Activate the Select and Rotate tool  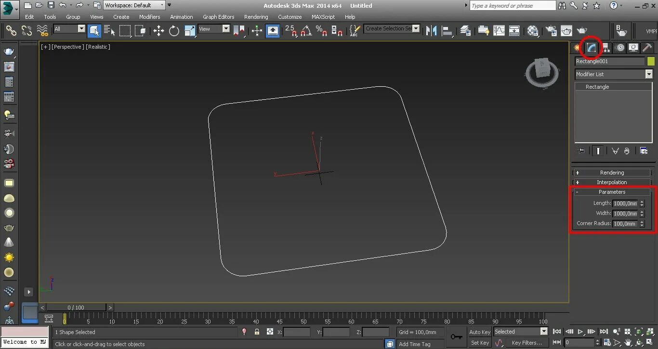(174, 30)
